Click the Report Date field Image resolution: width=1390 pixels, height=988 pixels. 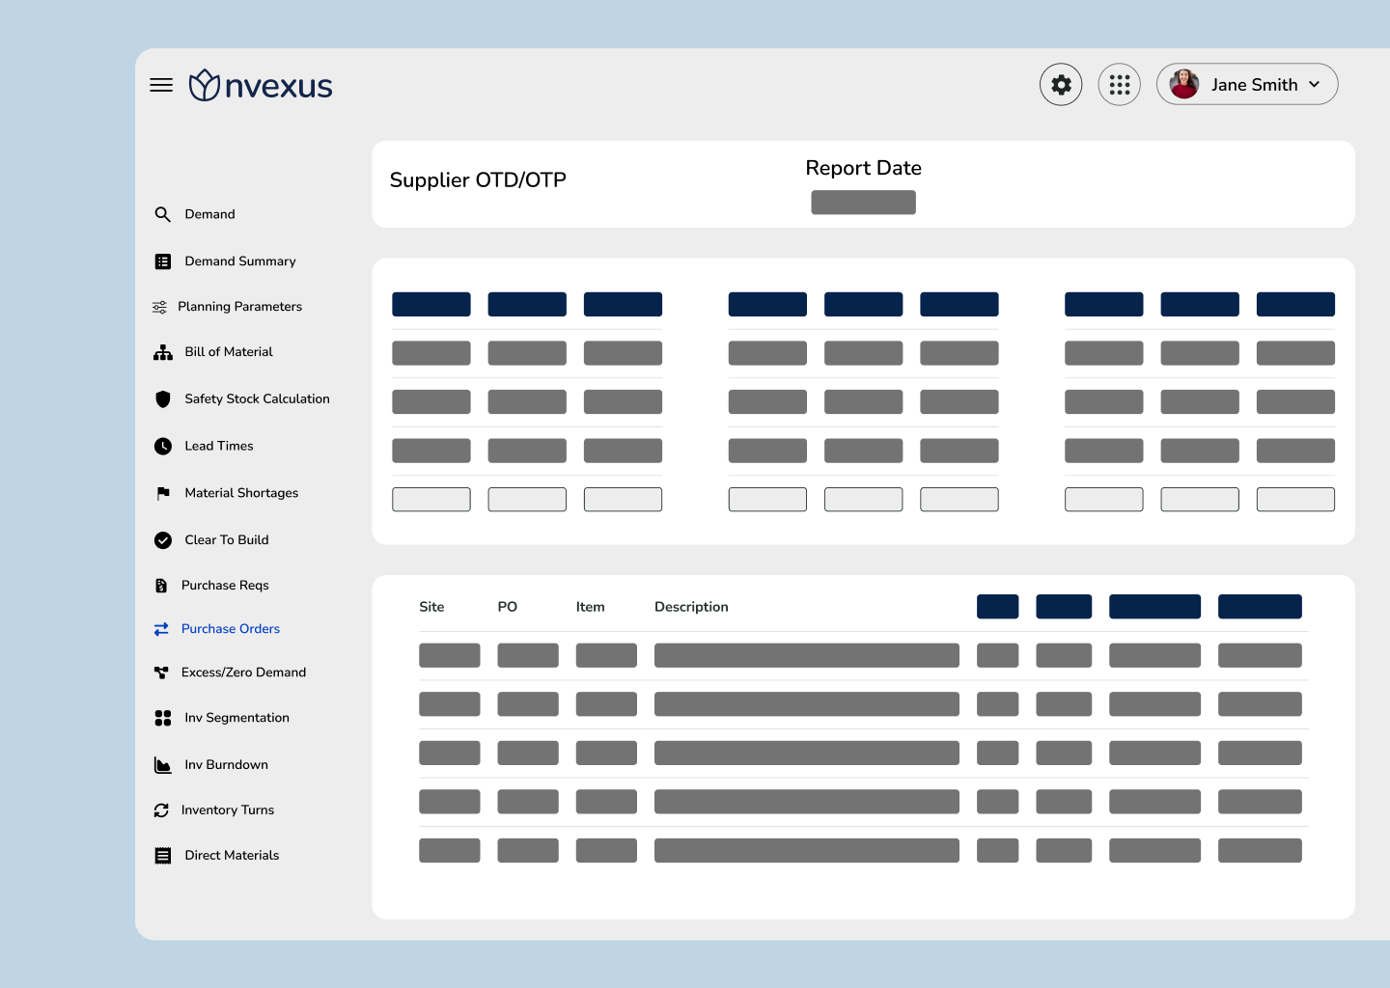(x=863, y=203)
